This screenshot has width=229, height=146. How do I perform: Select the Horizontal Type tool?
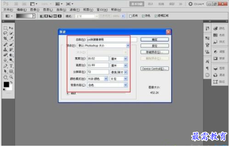point(11,66)
